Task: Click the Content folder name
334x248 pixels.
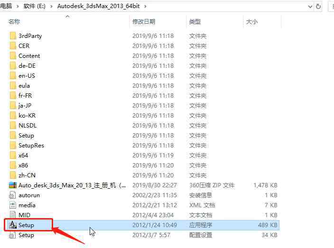Action: (x=29, y=56)
